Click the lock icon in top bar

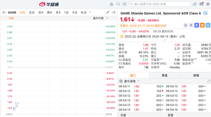coord(112,4)
